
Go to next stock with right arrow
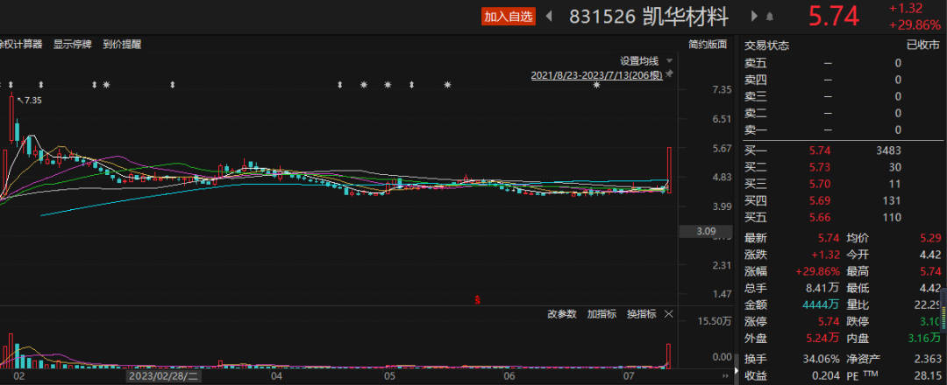coord(754,17)
